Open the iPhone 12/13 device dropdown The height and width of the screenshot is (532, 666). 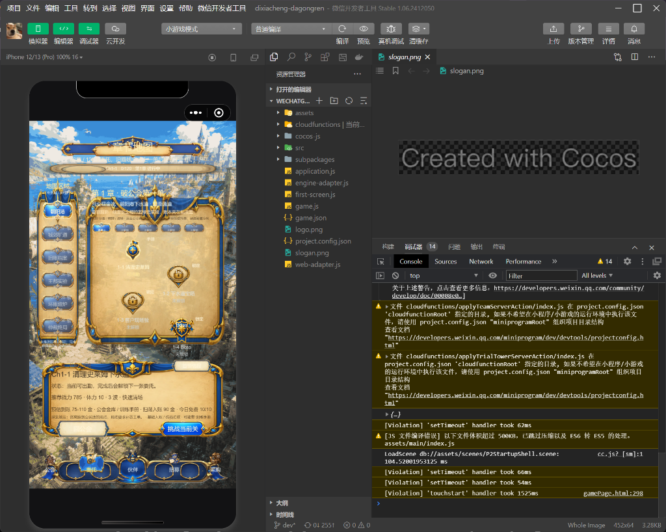[44, 57]
